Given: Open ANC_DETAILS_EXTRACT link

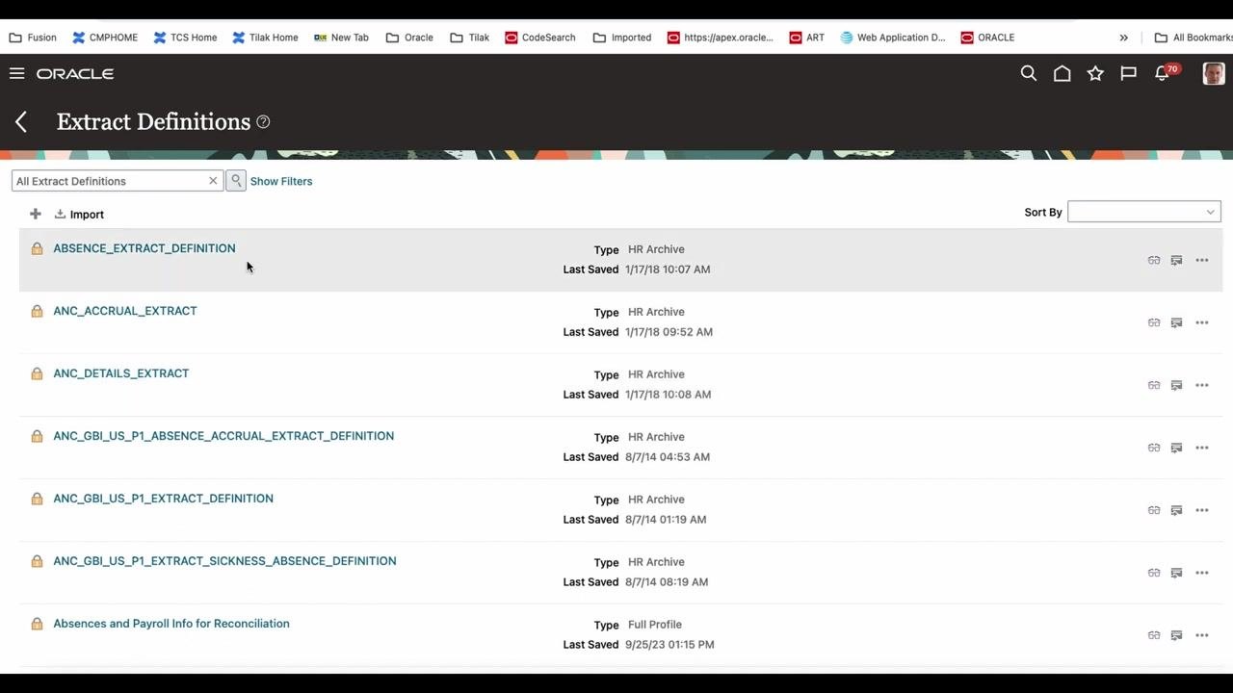Looking at the screenshot, I should tap(121, 373).
